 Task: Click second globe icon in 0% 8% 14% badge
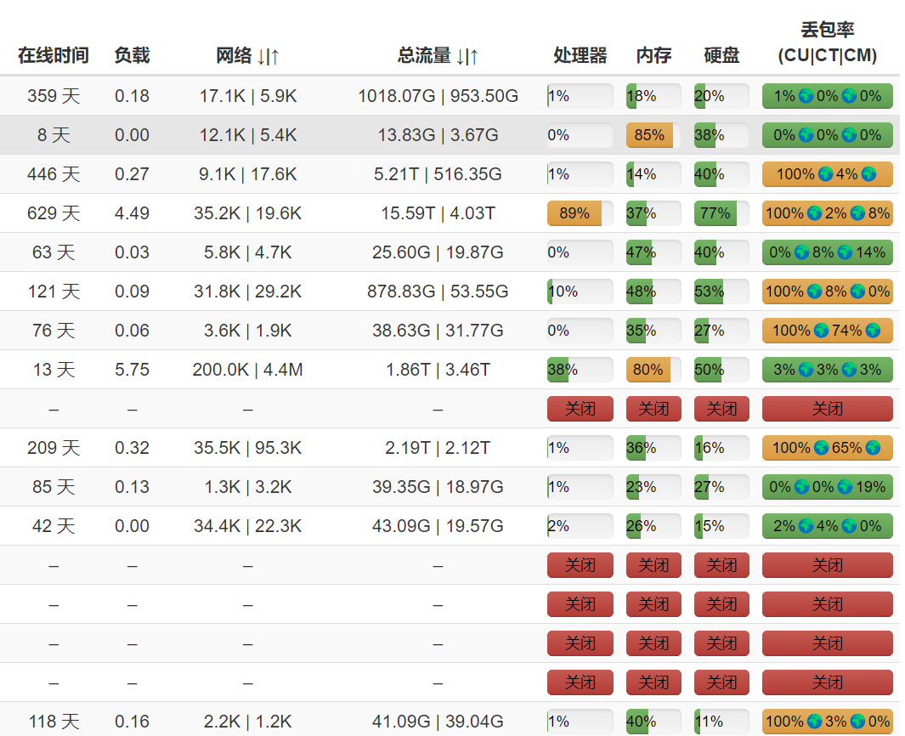click(x=846, y=252)
